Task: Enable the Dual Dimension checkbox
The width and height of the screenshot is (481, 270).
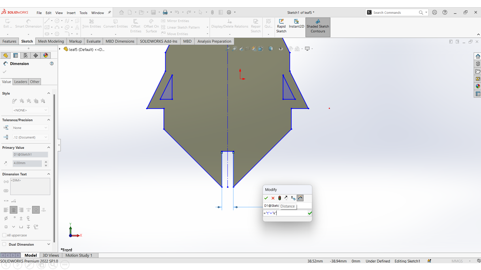Action: click(x=4, y=244)
